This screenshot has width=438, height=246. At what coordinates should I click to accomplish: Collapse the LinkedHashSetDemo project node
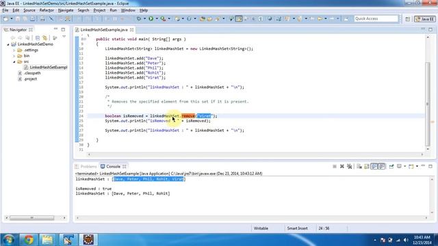(x=8, y=44)
